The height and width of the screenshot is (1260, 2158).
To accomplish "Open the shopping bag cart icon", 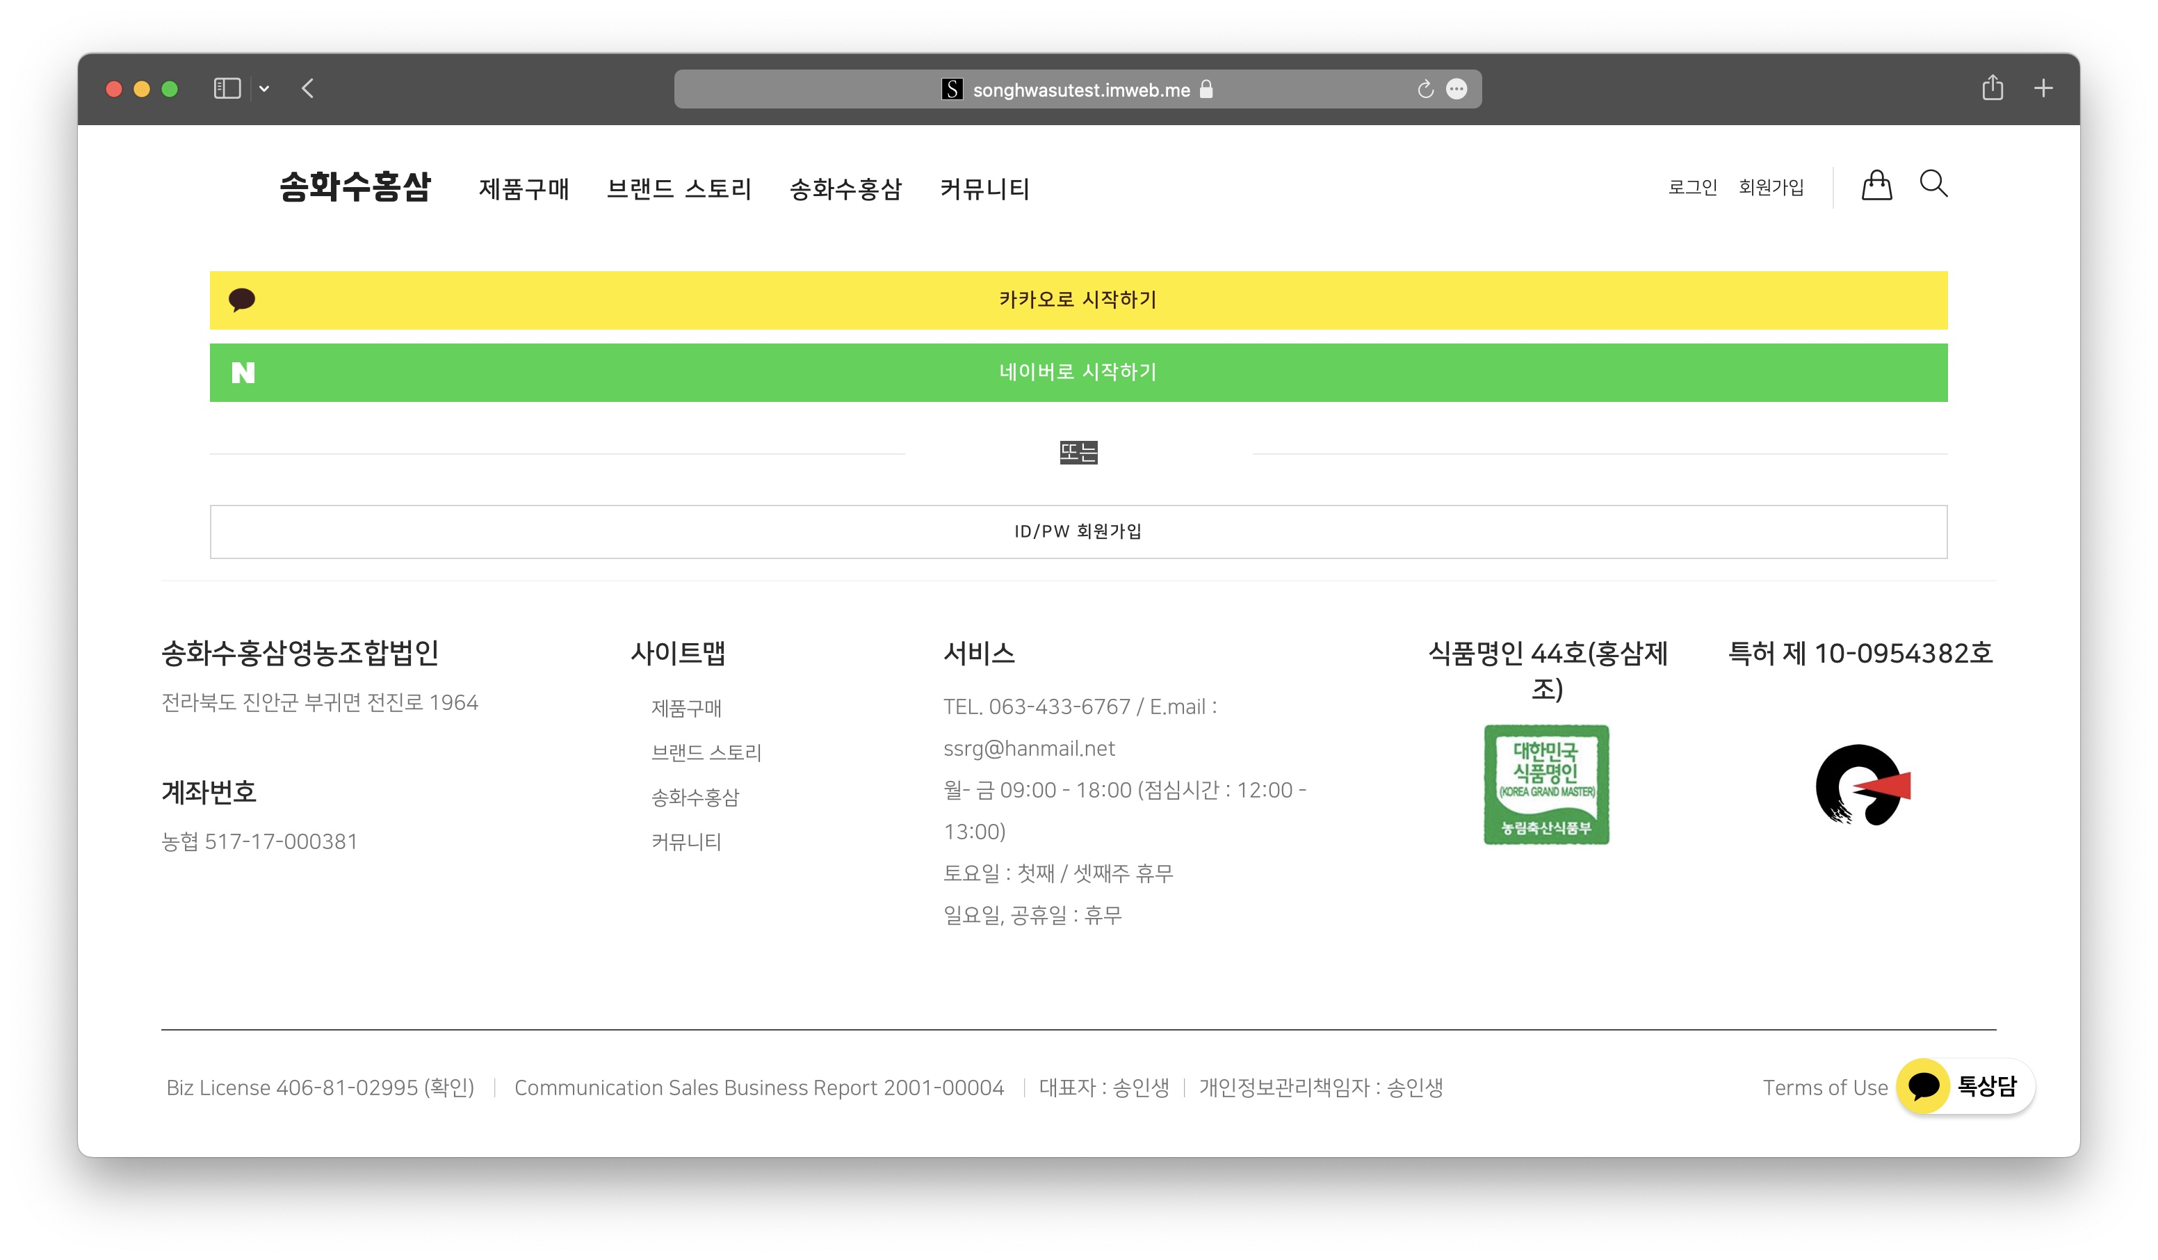I will click(1876, 185).
